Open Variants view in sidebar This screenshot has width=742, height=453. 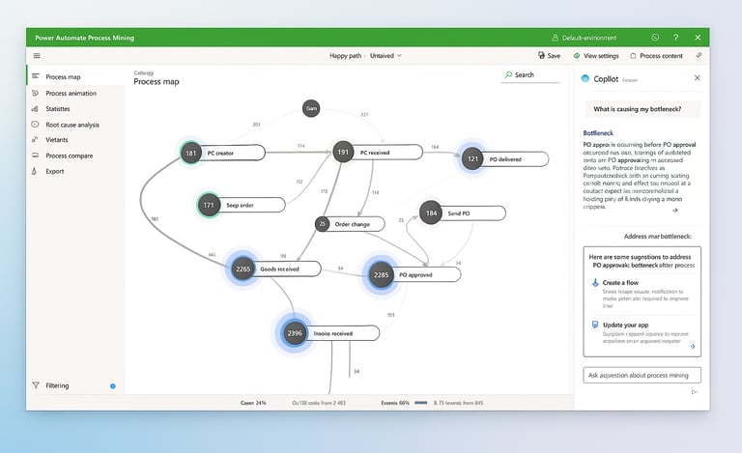point(57,140)
